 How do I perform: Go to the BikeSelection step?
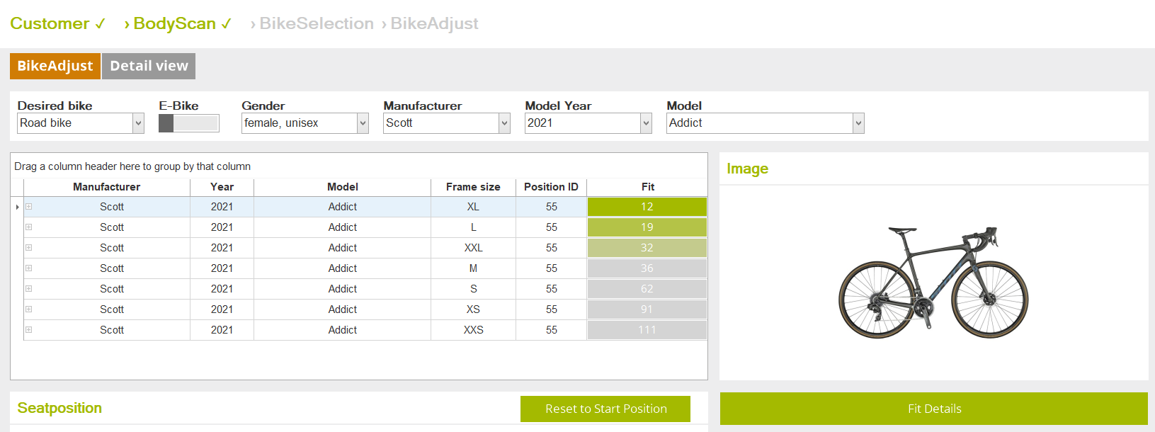click(x=312, y=23)
